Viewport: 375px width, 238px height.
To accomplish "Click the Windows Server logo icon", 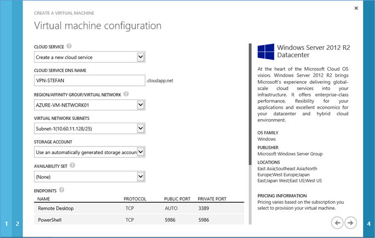I will [266, 52].
